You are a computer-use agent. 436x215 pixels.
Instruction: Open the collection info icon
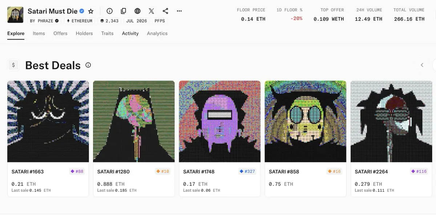[110, 11]
